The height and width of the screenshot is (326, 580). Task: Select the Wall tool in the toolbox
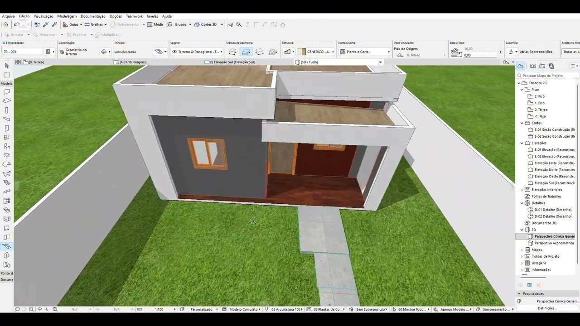point(7,92)
